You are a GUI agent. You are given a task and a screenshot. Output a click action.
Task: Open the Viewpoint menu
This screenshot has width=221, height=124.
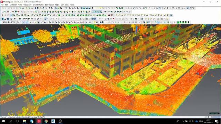tap(27, 5)
